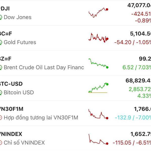
Task: Open the Bitcoin USD sparkline chart
Action: (x=98, y=88)
